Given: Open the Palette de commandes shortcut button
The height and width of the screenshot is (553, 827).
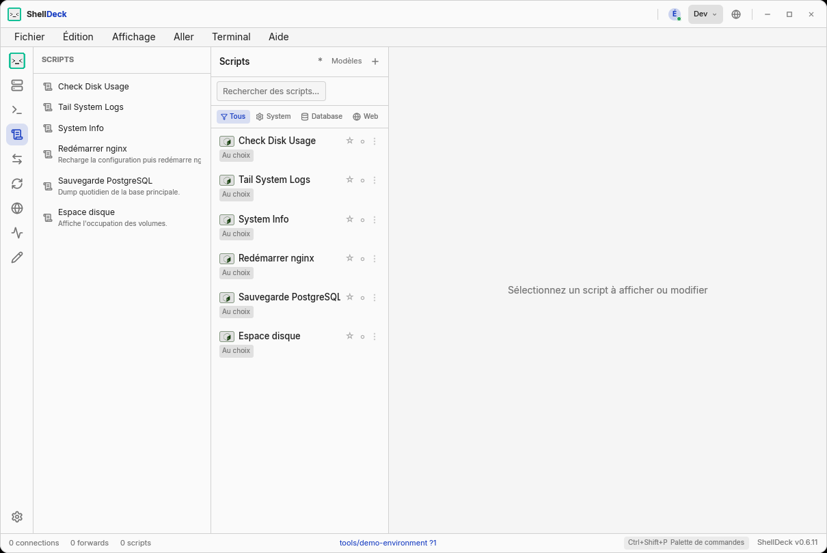Looking at the screenshot, I should point(686,543).
